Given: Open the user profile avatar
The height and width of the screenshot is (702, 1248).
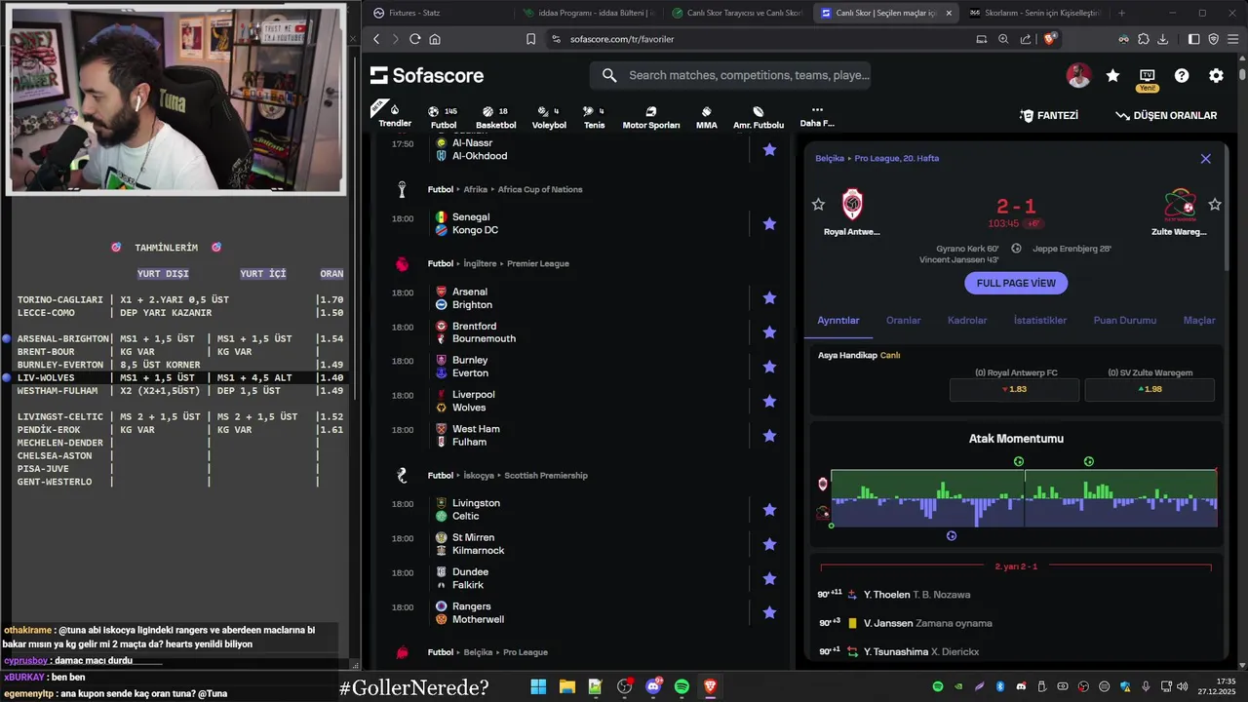Looking at the screenshot, I should (1078, 75).
